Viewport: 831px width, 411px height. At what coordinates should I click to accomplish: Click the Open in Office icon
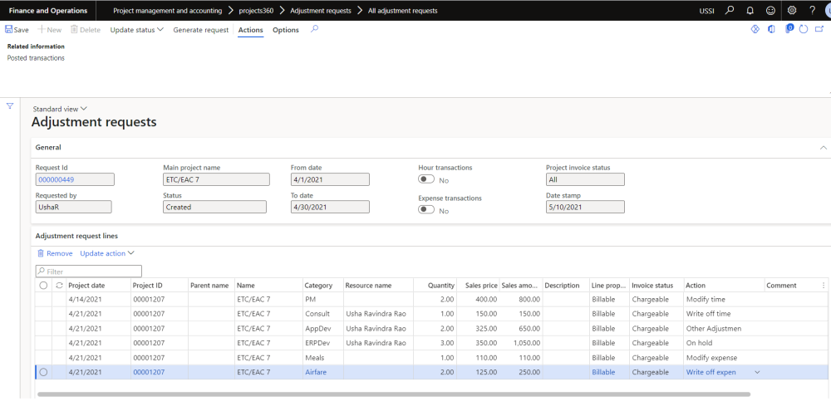click(x=772, y=30)
